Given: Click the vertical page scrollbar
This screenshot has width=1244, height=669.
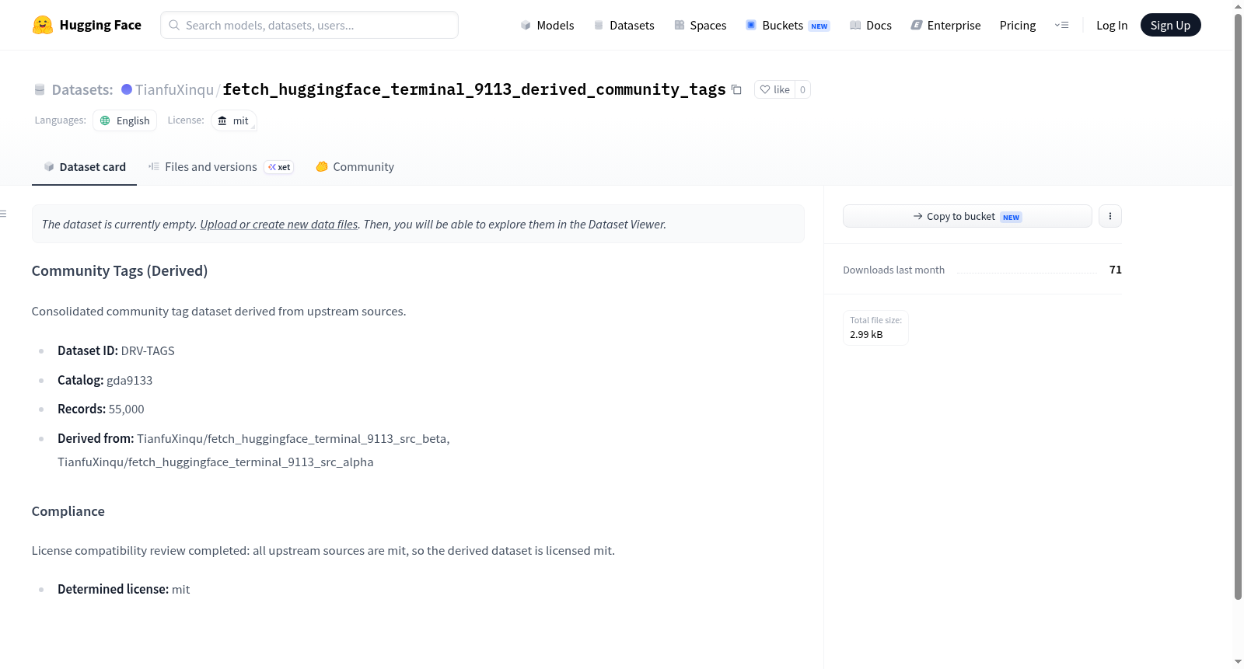Looking at the screenshot, I should point(1238,307).
